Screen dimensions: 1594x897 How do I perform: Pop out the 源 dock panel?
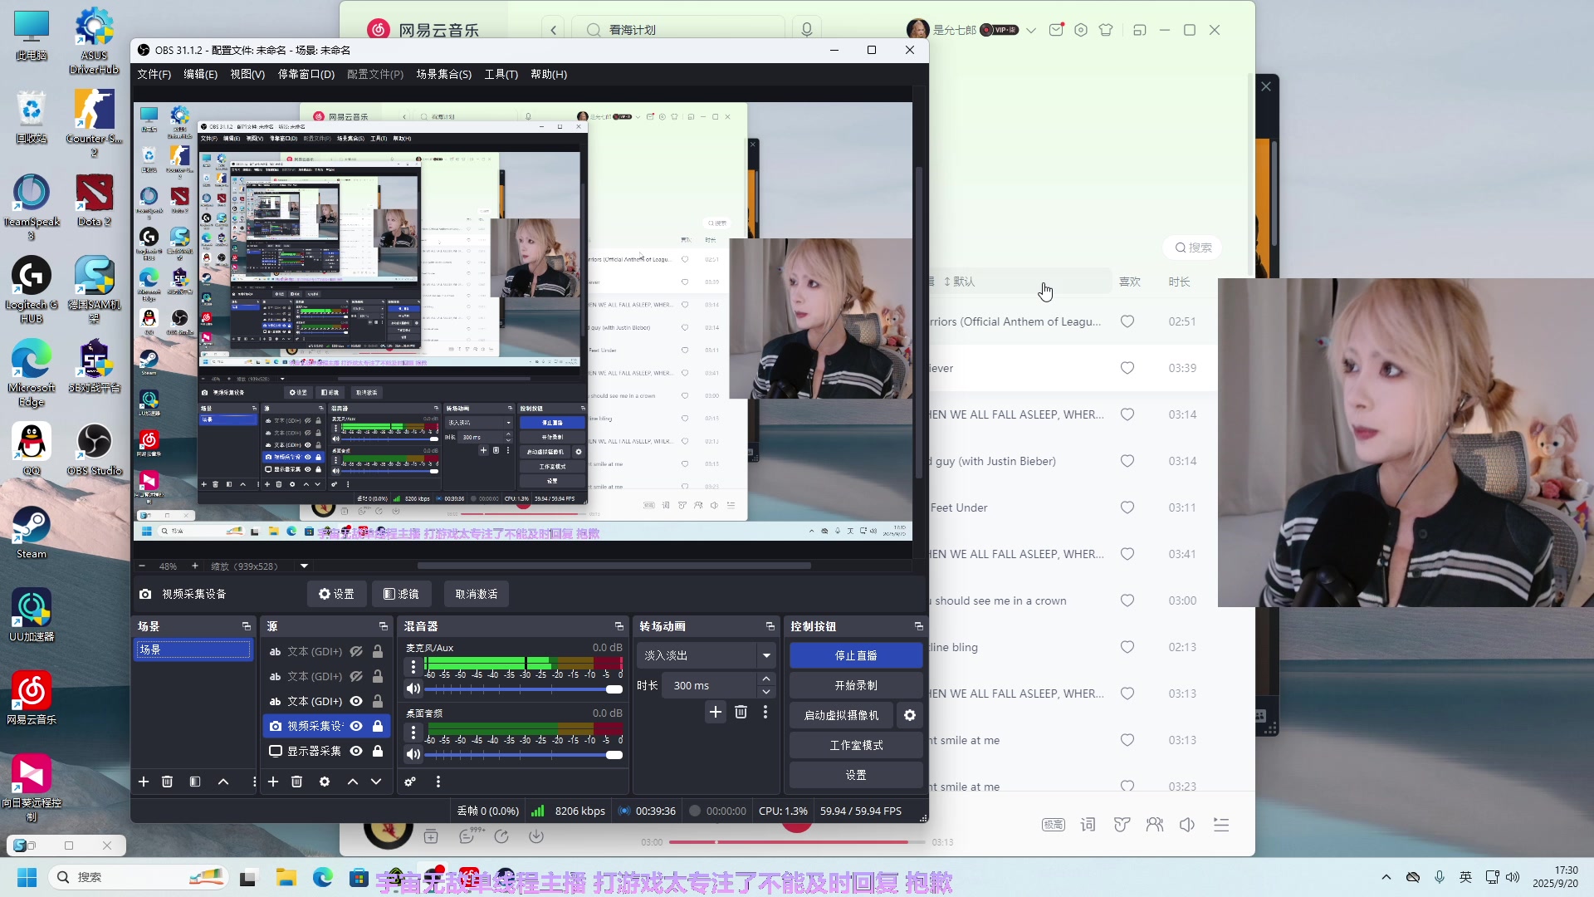(384, 626)
